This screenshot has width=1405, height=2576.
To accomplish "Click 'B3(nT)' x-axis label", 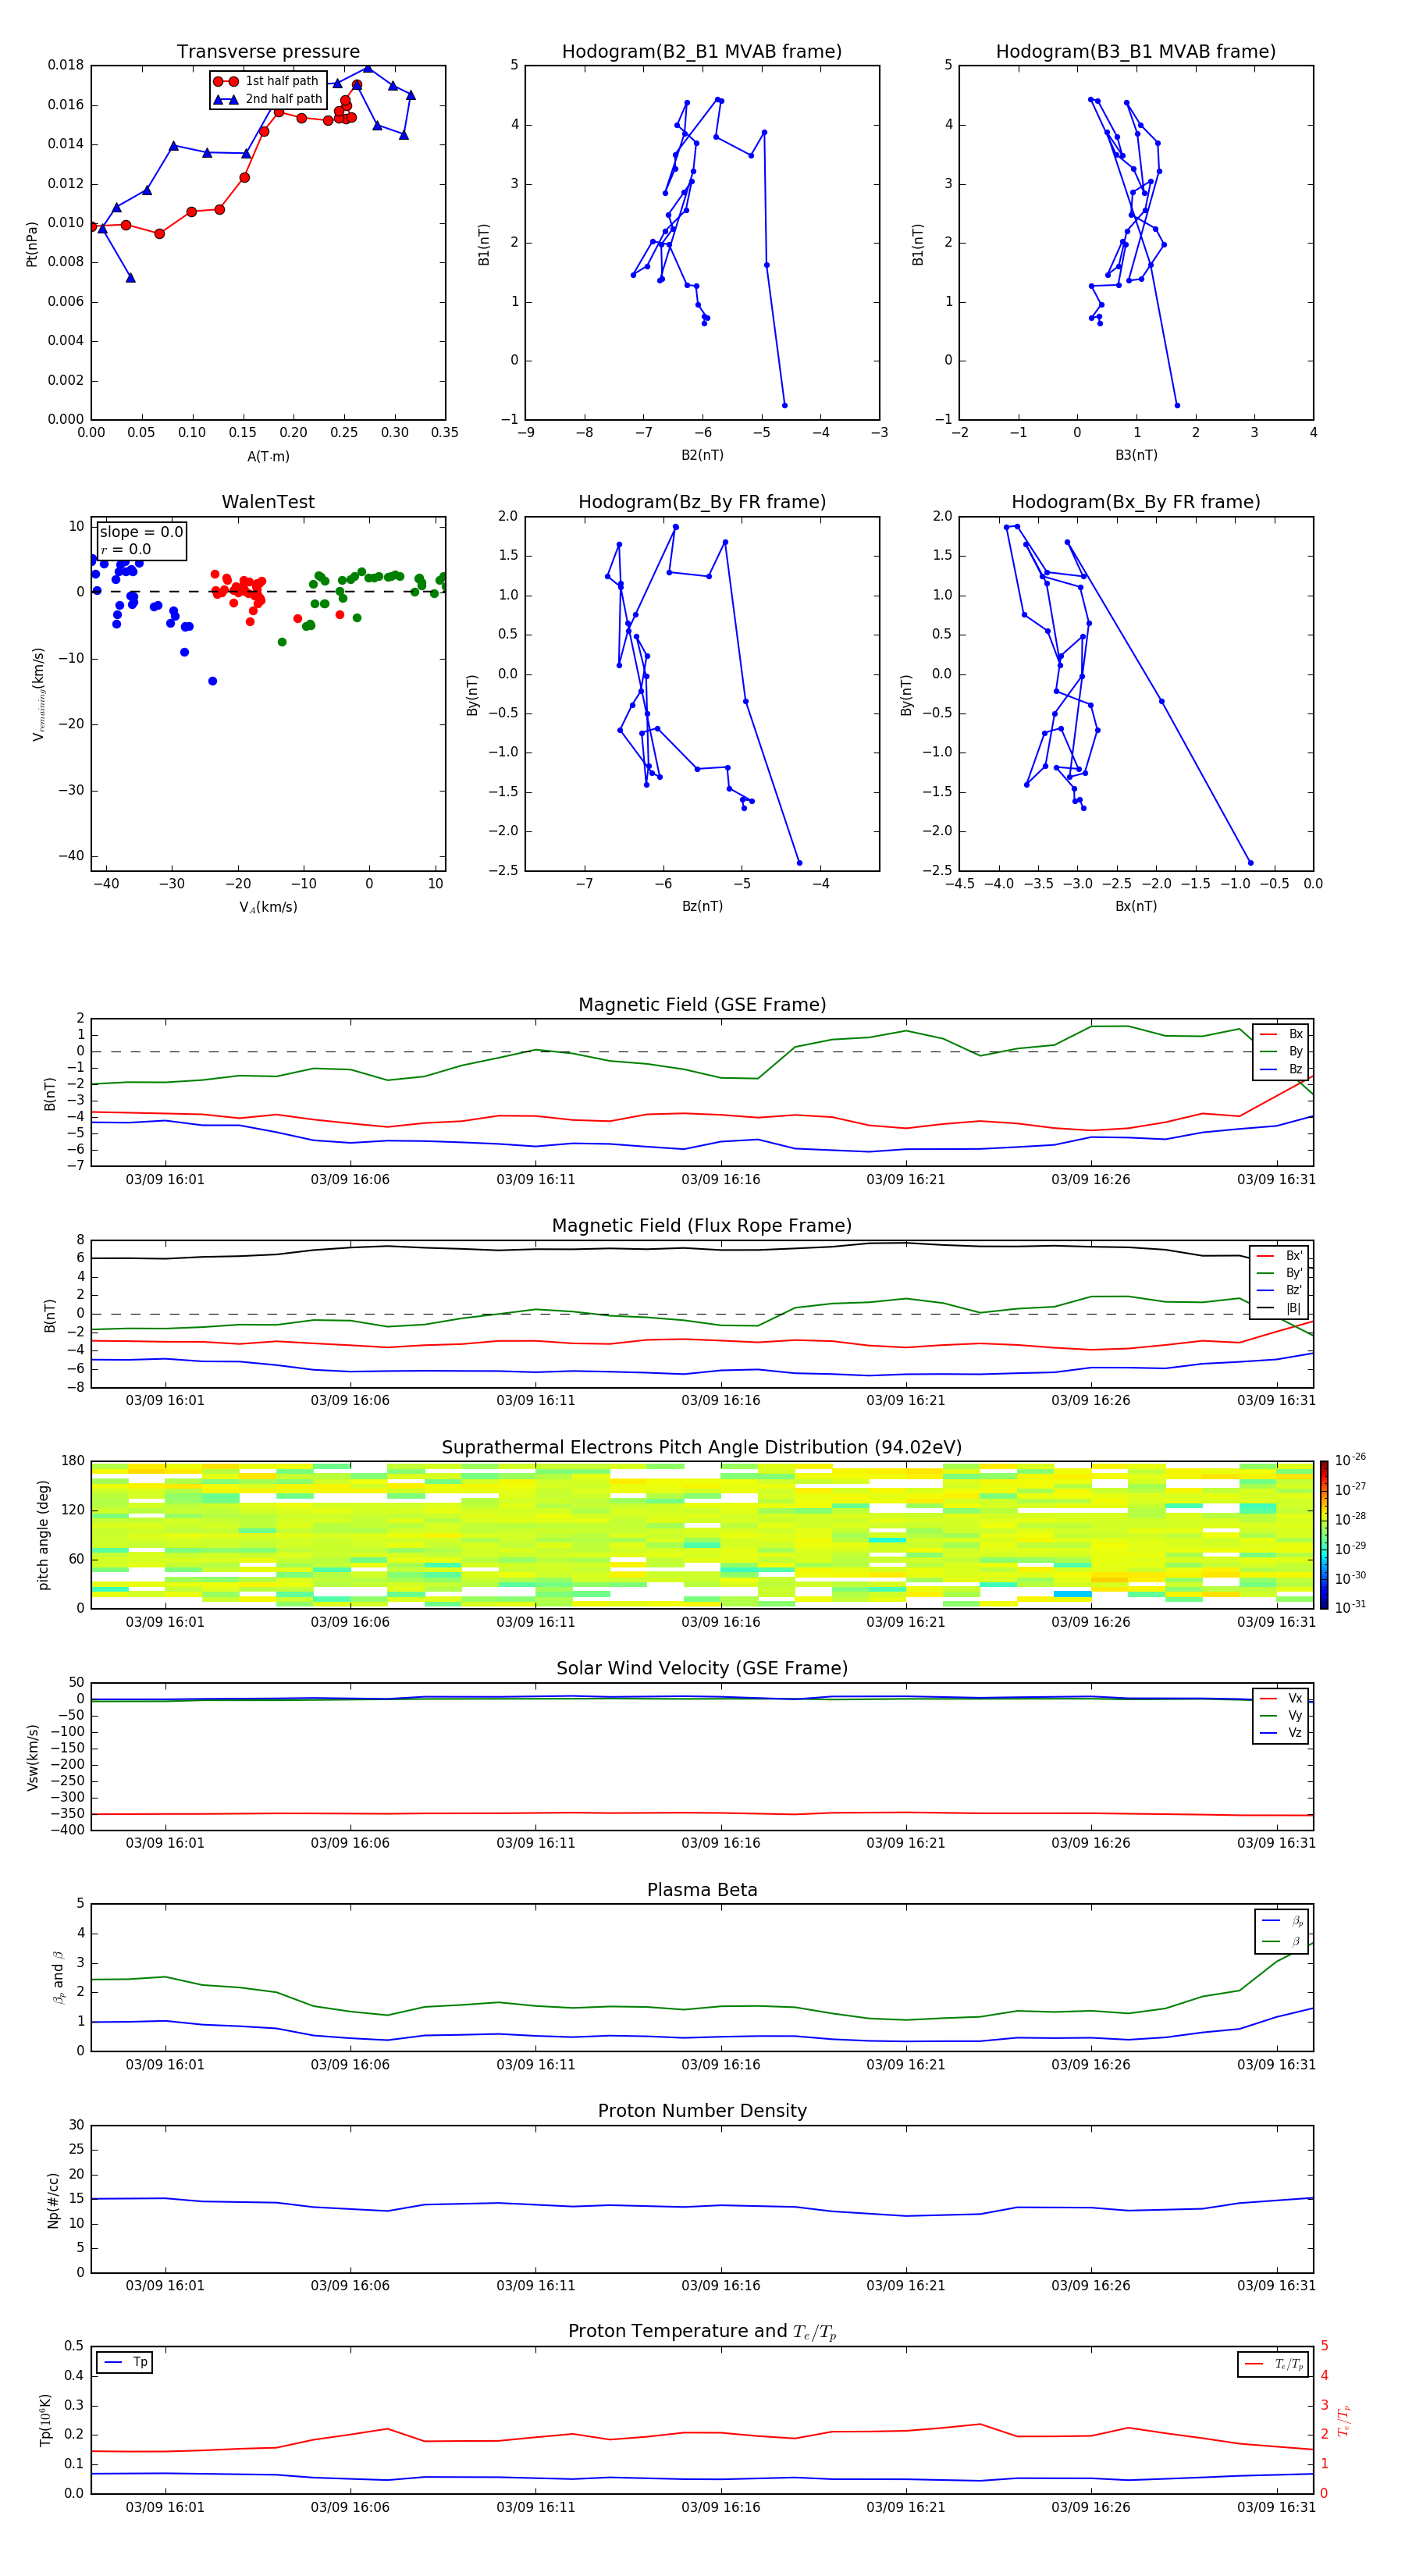I will [1136, 455].
